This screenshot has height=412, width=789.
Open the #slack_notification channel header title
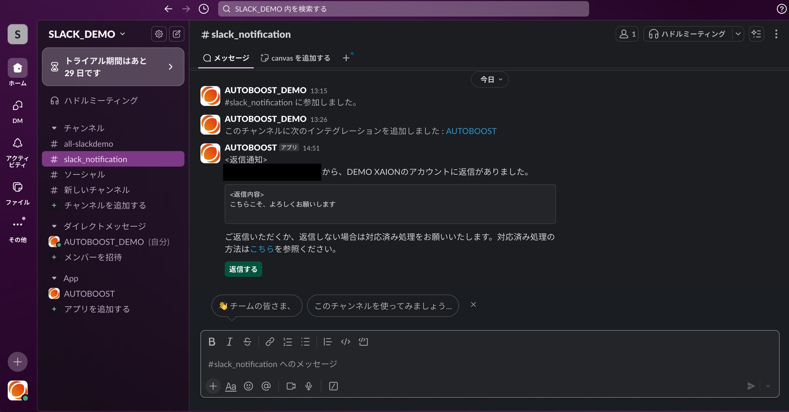pyautogui.click(x=246, y=34)
